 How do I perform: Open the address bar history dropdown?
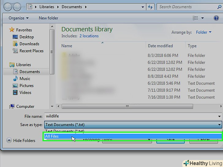(143, 7)
